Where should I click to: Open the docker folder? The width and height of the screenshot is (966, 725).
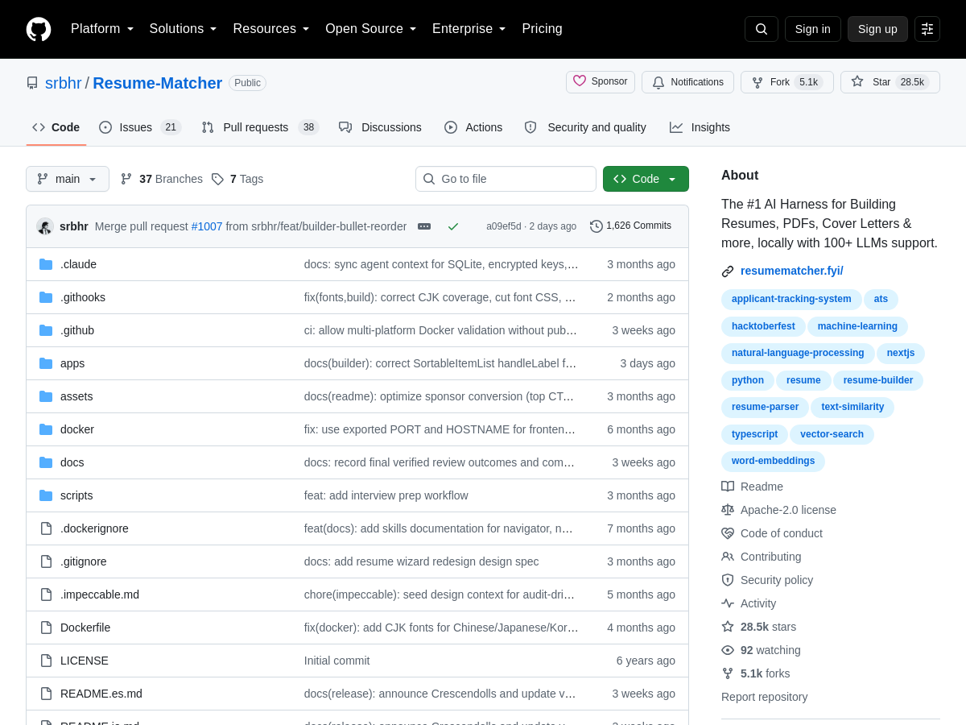[x=77, y=429]
